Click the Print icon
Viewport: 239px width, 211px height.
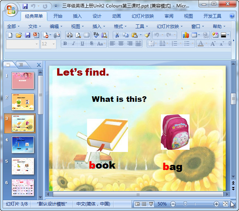click(x=70, y=35)
